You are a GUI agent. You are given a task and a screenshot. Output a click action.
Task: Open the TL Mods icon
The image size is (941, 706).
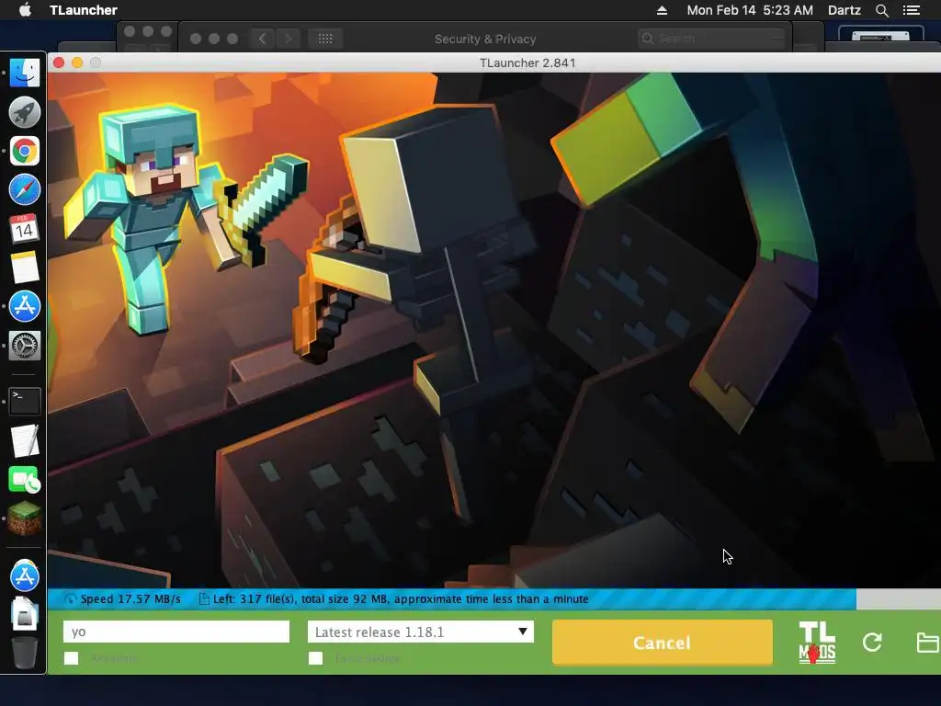click(x=817, y=643)
